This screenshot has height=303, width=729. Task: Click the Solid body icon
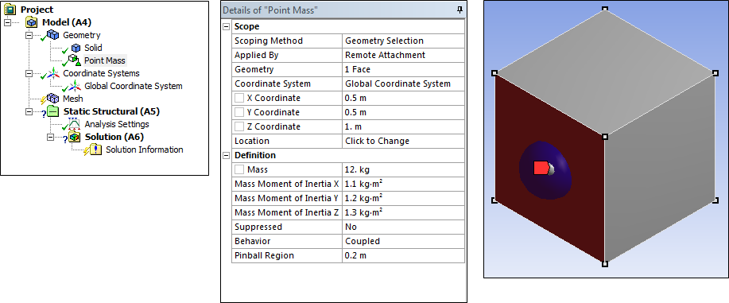point(76,48)
